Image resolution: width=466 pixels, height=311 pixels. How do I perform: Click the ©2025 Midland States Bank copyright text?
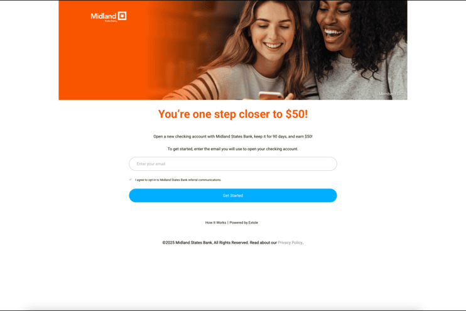point(187,243)
